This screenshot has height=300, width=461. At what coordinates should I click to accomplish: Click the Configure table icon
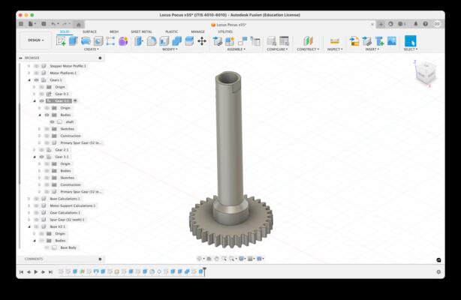[x=284, y=40]
